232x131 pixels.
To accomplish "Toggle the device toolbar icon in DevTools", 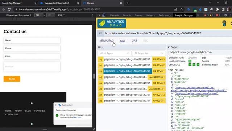I will (104, 15).
